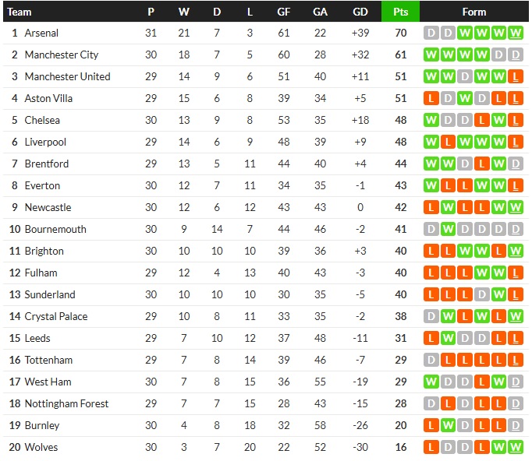Screen dimensions: 532x461
Task: Click Arsenal's 70 points value
Action: coord(400,33)
